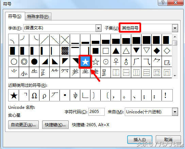This screenshot has height=149, width=185.
Task: Select the double concentric circle symbol
Action: click(x=24, y=62)
